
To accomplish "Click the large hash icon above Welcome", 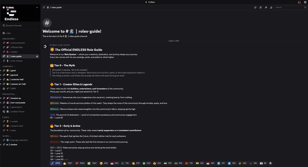I will 47,23.
